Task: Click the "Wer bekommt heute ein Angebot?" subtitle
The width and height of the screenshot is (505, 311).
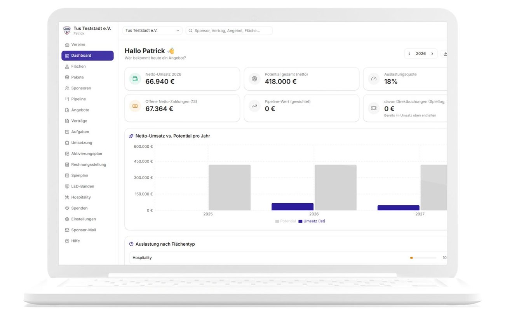Action: 155,58
